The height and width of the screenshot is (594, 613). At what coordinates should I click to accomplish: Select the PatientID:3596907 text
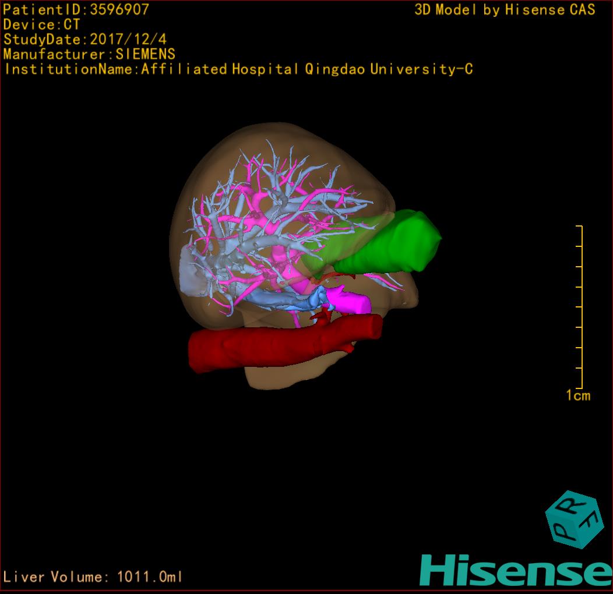(76, 9)
